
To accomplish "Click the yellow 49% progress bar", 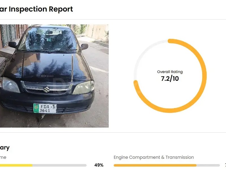I will click(16, 165).
